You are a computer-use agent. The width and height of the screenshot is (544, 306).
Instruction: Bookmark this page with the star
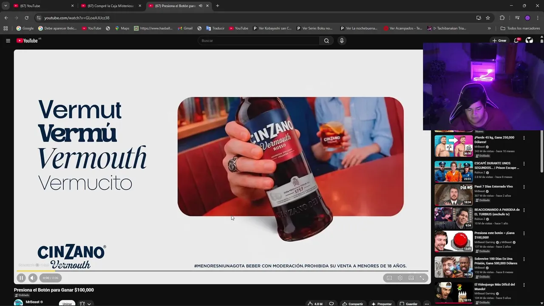pos(488,18)
